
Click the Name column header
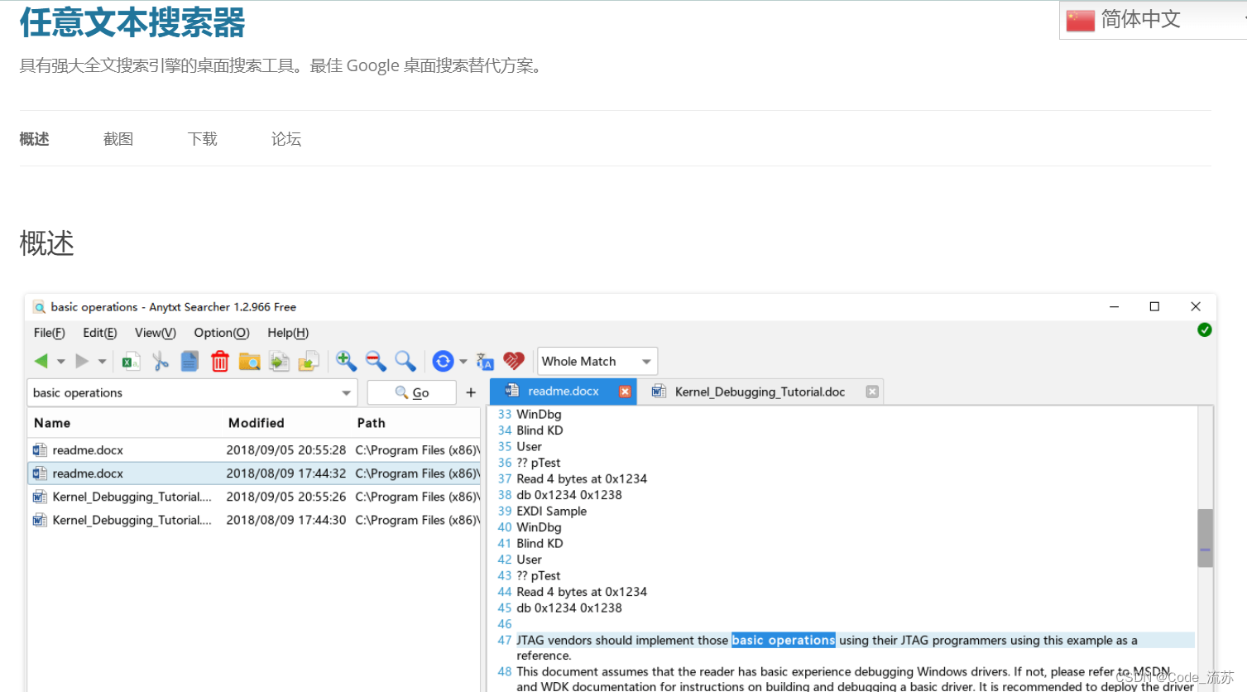(52, 423)
